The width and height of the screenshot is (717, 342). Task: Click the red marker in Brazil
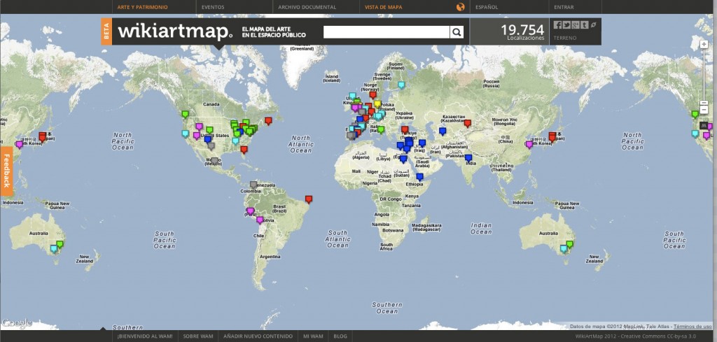pos(309,199)
